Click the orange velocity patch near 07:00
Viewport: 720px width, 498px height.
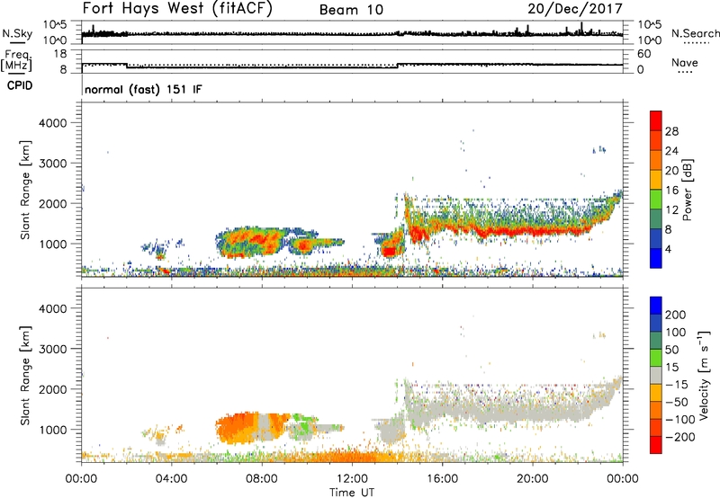(237, 427)
